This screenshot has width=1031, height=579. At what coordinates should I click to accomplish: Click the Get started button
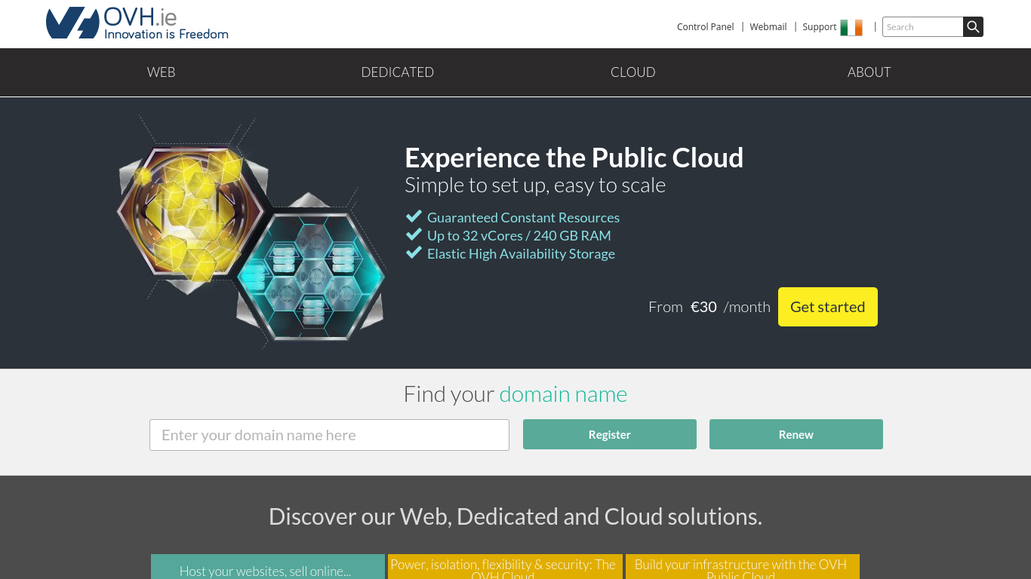coord(827,307)
